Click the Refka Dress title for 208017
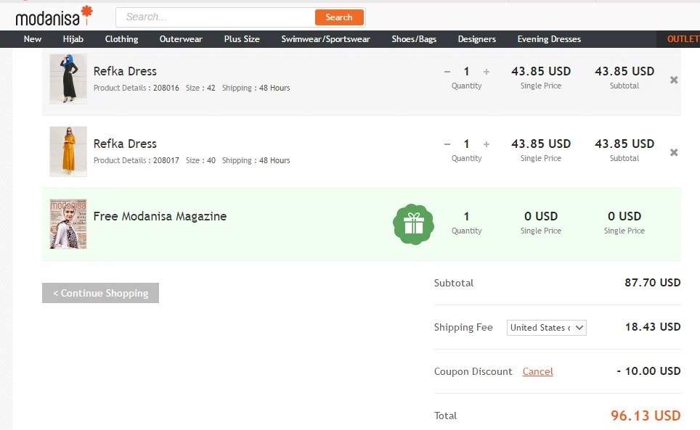 (125, 144)
